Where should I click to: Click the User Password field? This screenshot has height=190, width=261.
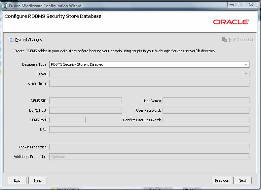click(206, 110)
